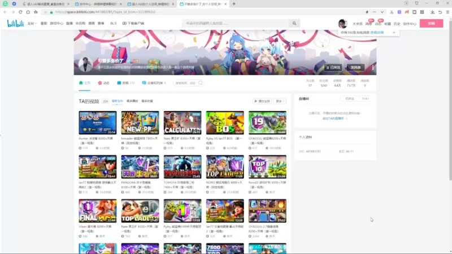Click the browser downloads icon
The width and height of the screenshot is (452, 254).
tap(432, 12)
